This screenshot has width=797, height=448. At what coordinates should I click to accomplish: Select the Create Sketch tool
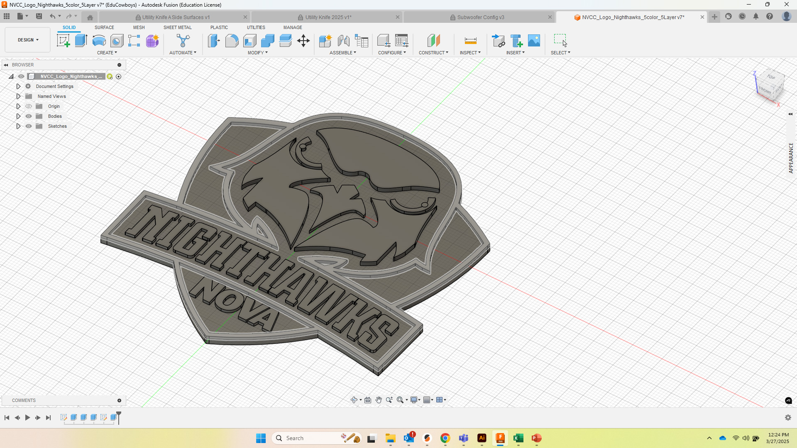[63, 41]
